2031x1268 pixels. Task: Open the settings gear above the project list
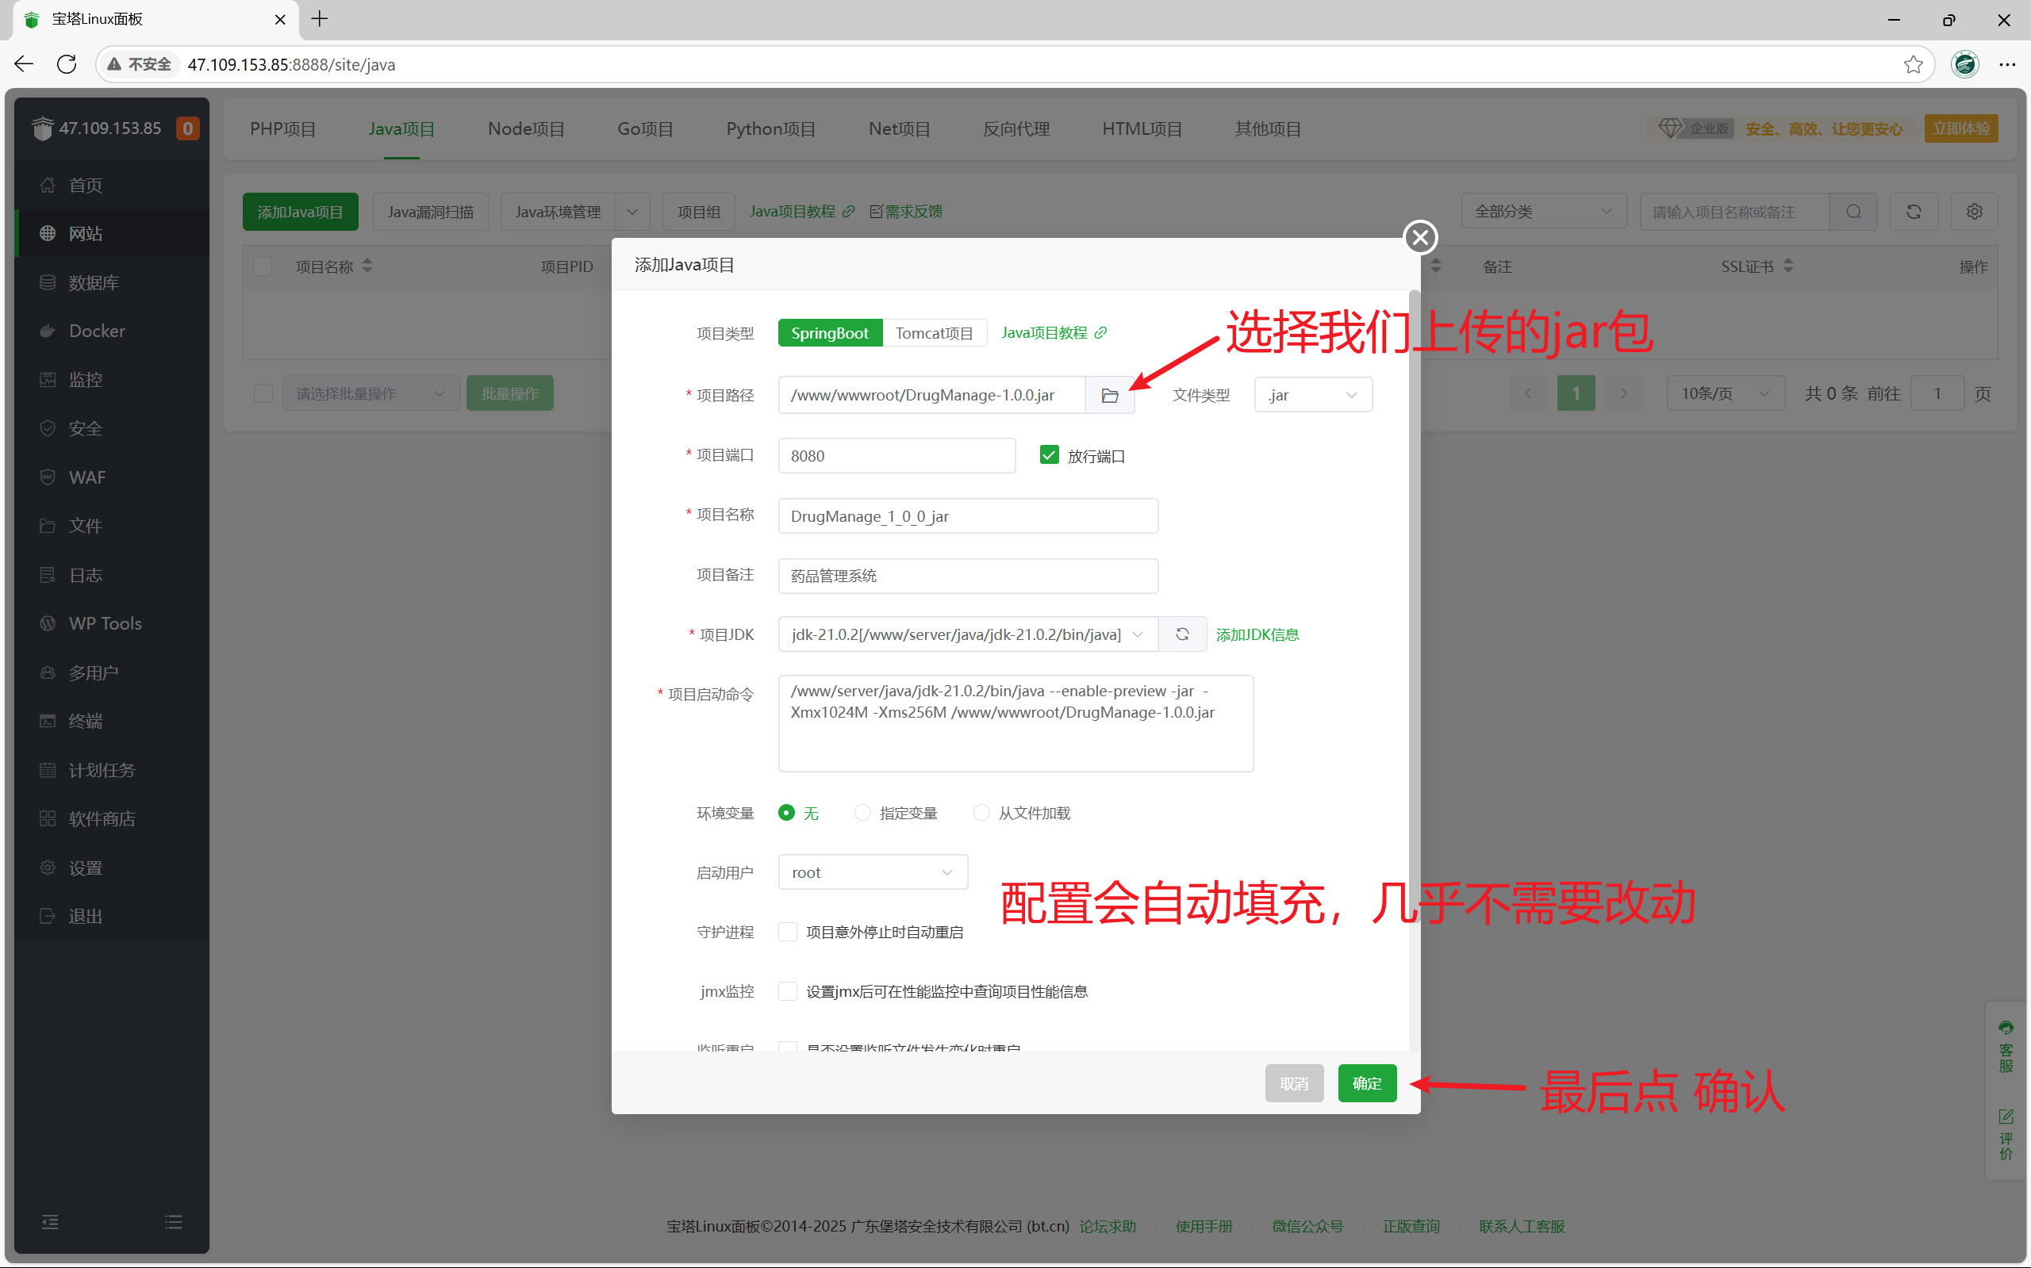pyautogui.click(x=1973, y=211)
